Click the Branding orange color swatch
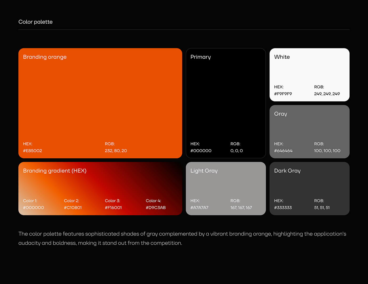 tap(100, 103)
